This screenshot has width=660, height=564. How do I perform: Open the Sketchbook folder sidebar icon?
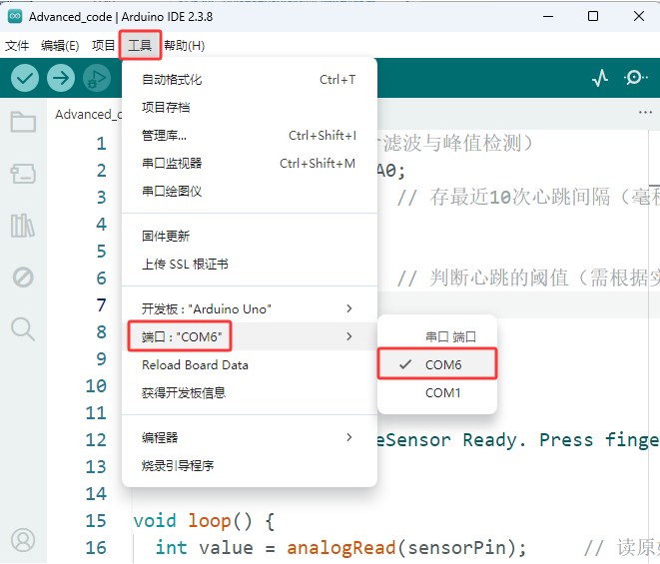pyautogui.click(x=23, y=122)
